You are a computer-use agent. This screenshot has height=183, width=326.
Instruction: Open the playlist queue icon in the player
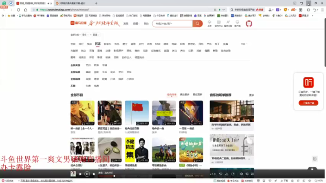pos(252,174)
